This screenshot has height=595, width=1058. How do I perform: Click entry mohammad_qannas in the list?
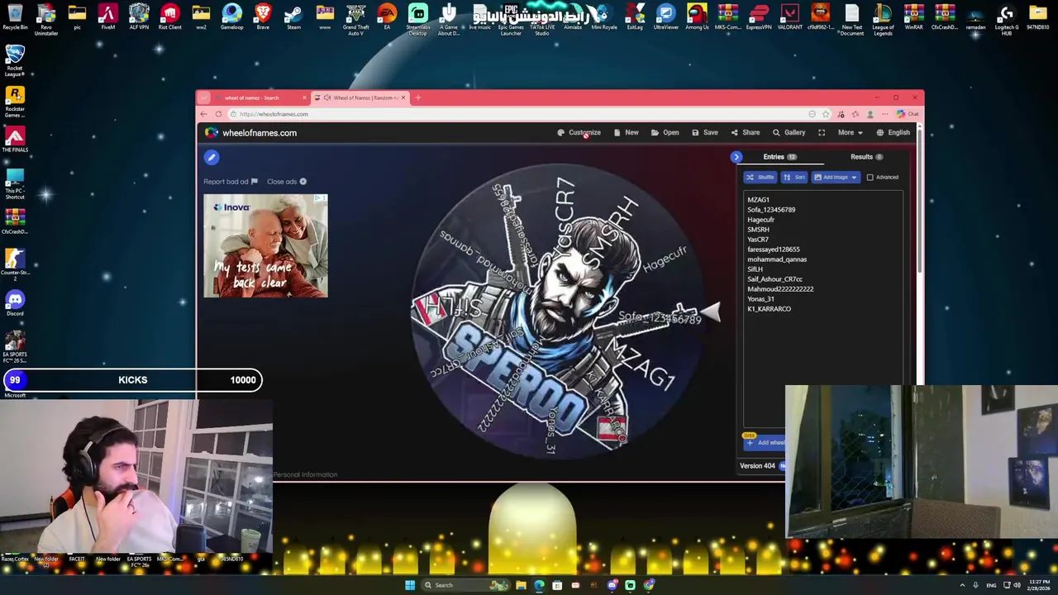[x=777, y=259]
